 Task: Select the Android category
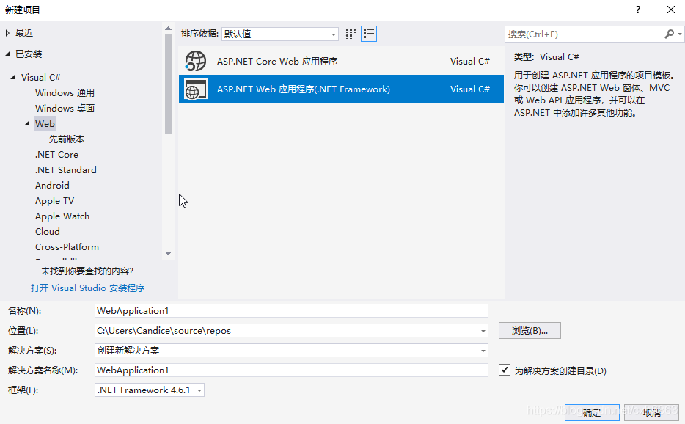(x=52, y=186)
